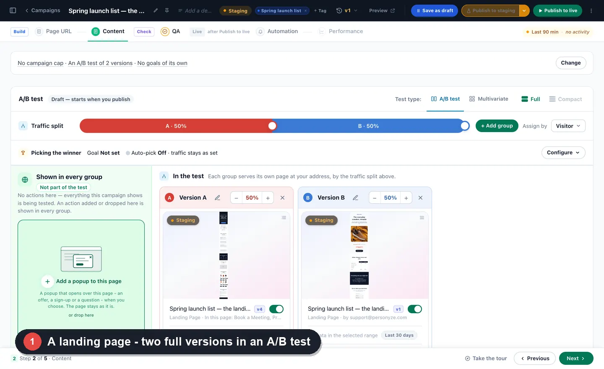Select the Content step tab
This screenshot has width=604, height=369.
click(108, 31)
